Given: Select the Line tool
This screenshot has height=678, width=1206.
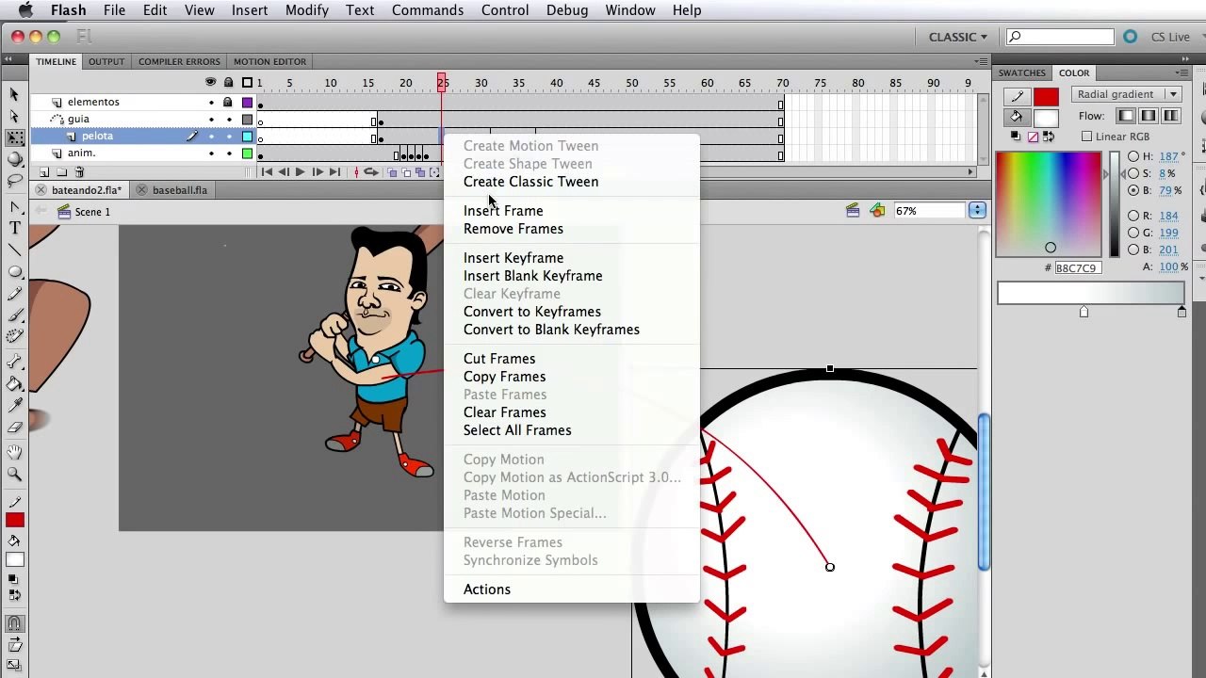Looking at the screenshot, I should [x=14, y=250].
